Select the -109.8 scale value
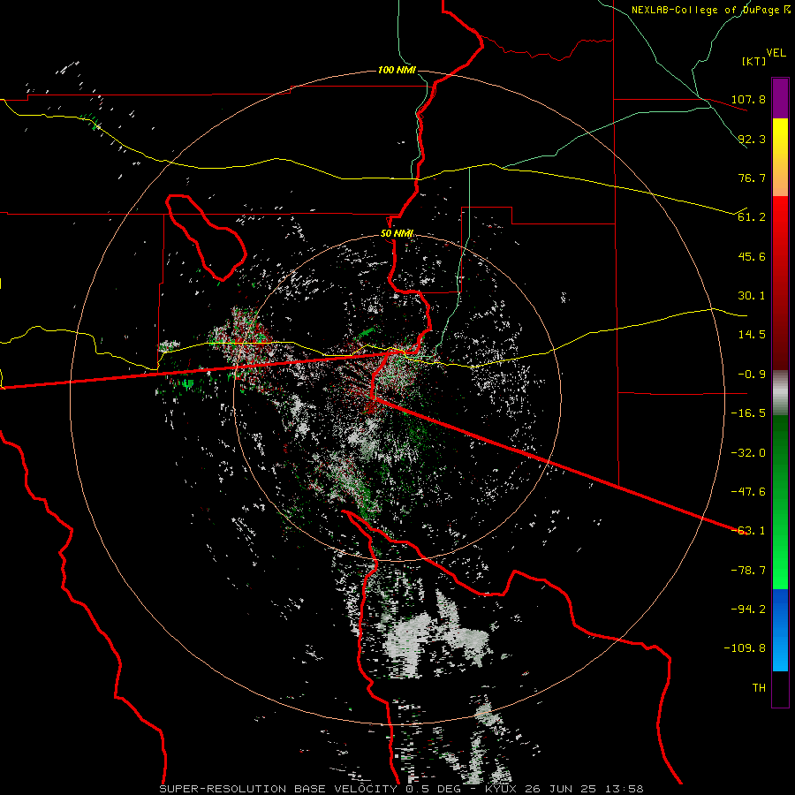Viewport: 795px width, 795px height. pos(745,648)
